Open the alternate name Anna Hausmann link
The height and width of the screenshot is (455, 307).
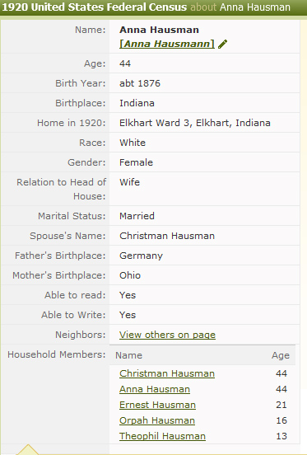(x=167, y=44)
